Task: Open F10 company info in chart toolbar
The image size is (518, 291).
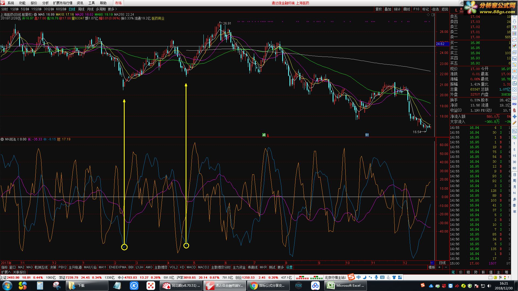Action: (416, 9)
